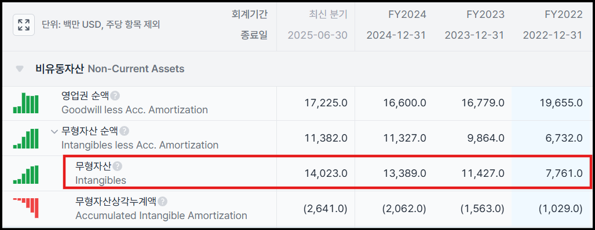The height and width of the screenshot is (230, 595).
Task: Click the intangibles value 11,427.0
Action: coord(483,173)
